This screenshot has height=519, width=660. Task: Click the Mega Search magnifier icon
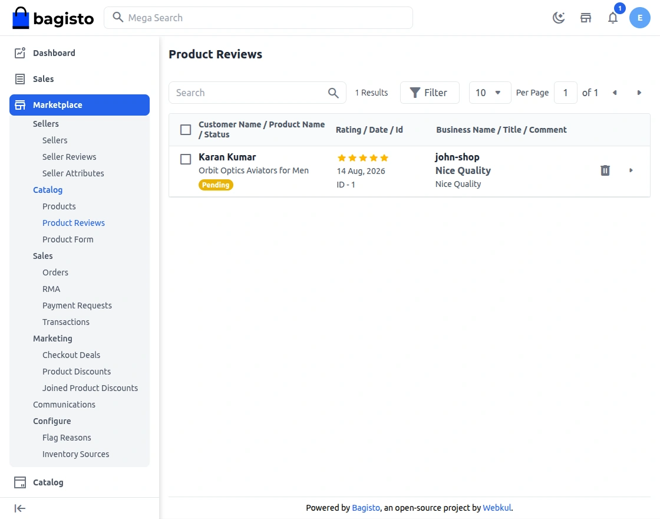[118, 17]
